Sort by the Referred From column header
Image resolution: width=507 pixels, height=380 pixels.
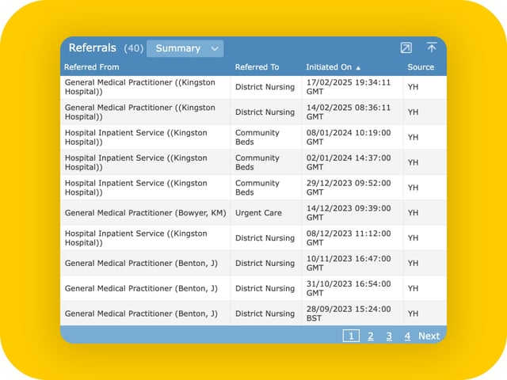click(x=92, y=67)
